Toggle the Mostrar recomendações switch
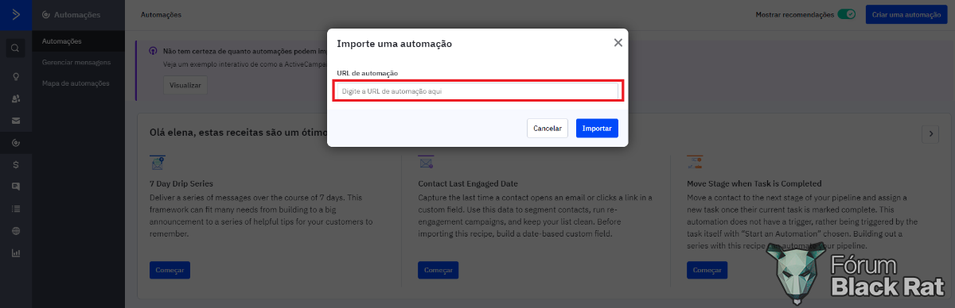Screen dimensions: 955x308 click(x=847, y=14)
